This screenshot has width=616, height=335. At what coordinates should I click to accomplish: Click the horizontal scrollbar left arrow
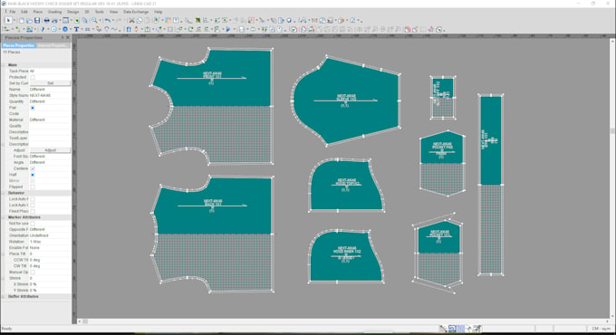point(80,321)
